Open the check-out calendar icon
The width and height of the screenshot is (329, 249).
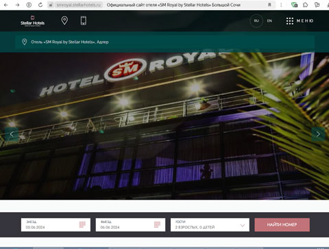point(157,224)
